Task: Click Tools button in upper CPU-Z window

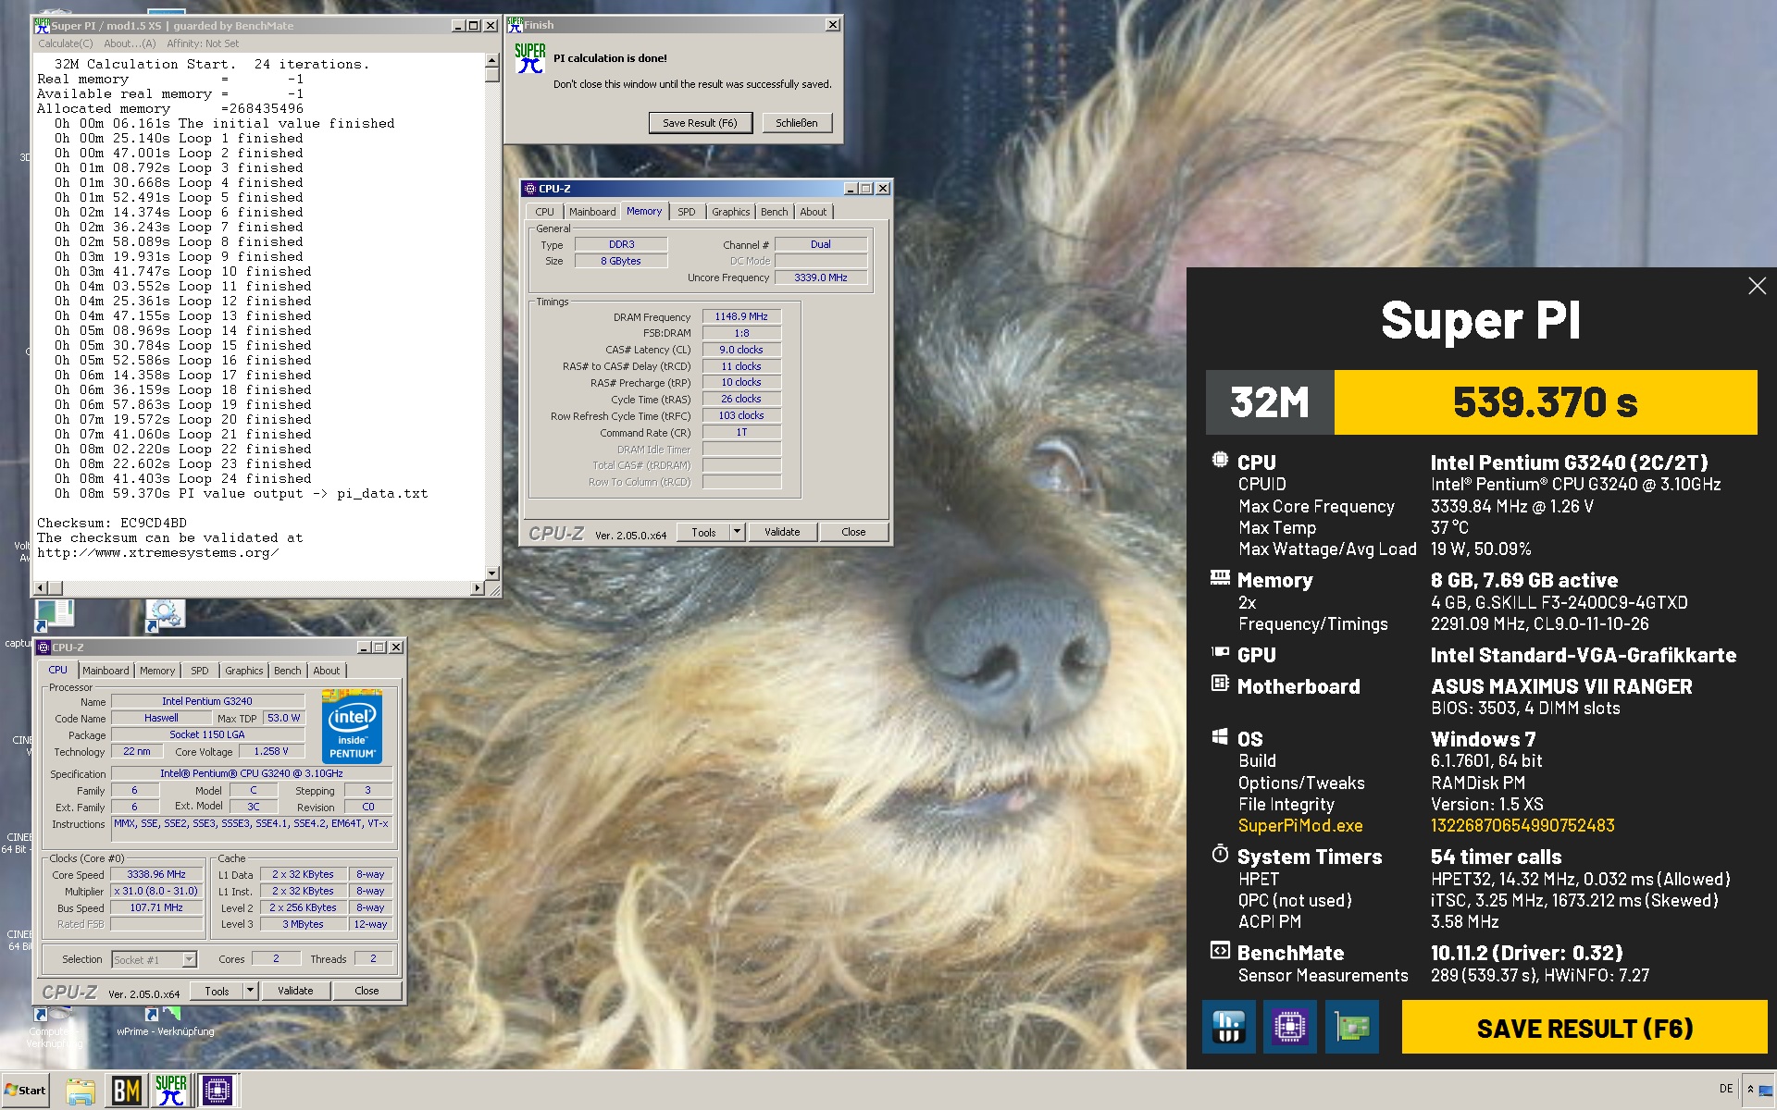Action: tap(703, 532)
